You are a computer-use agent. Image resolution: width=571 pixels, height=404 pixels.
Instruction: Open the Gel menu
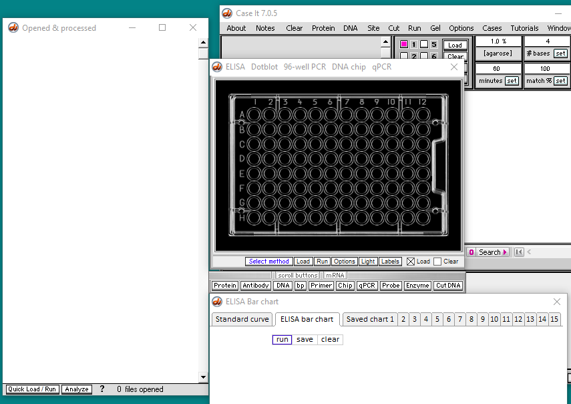tap(435, 28)
